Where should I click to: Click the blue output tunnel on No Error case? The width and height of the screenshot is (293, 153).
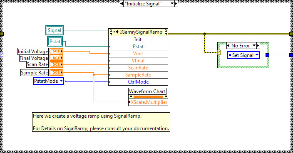click(x=267, y=55)
